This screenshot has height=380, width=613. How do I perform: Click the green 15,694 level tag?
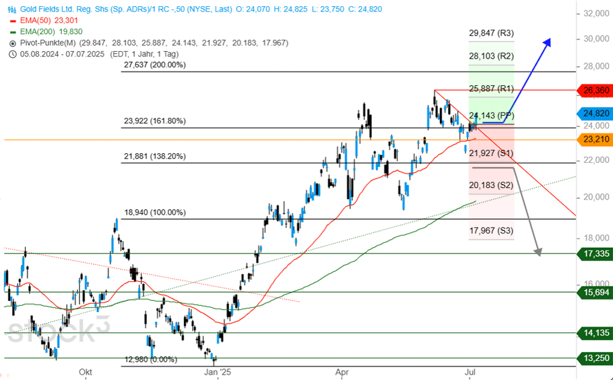tap(595, 292)
